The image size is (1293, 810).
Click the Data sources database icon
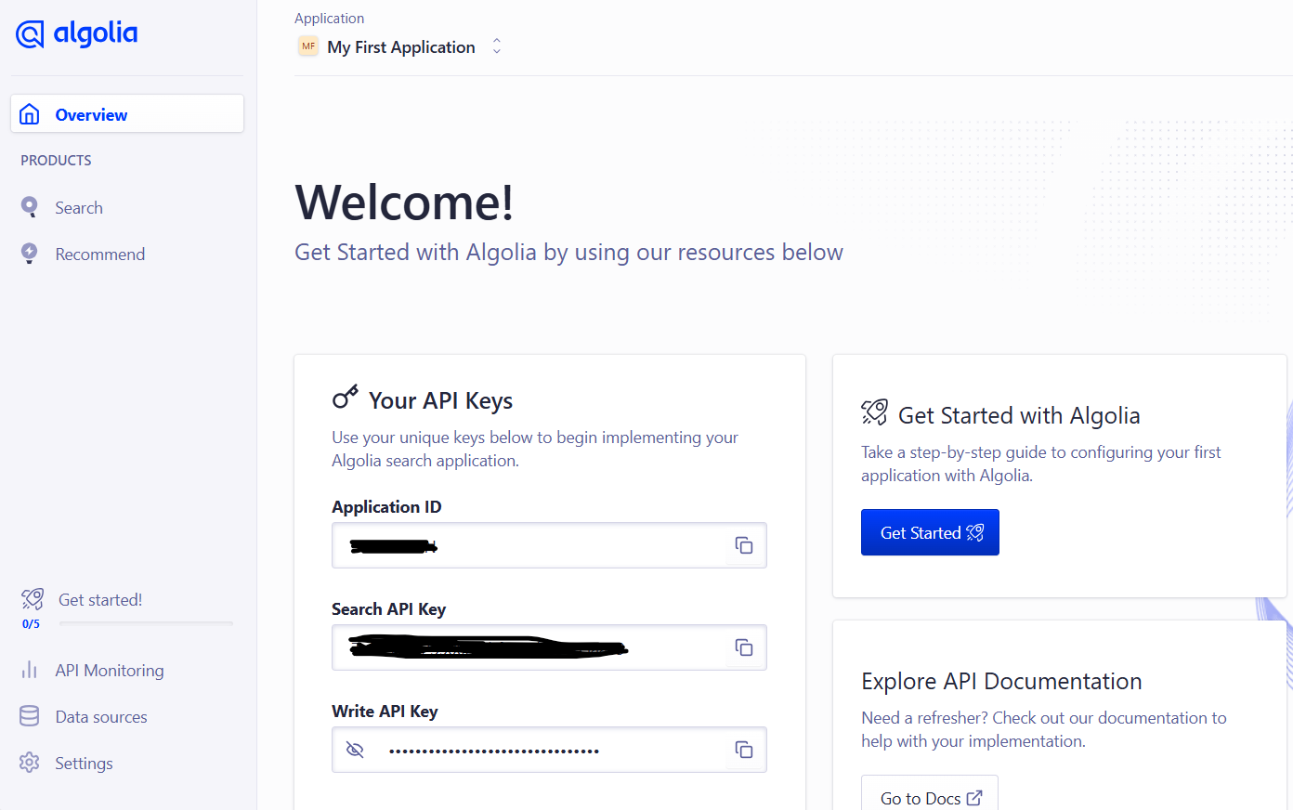click(x=30, y=716)
